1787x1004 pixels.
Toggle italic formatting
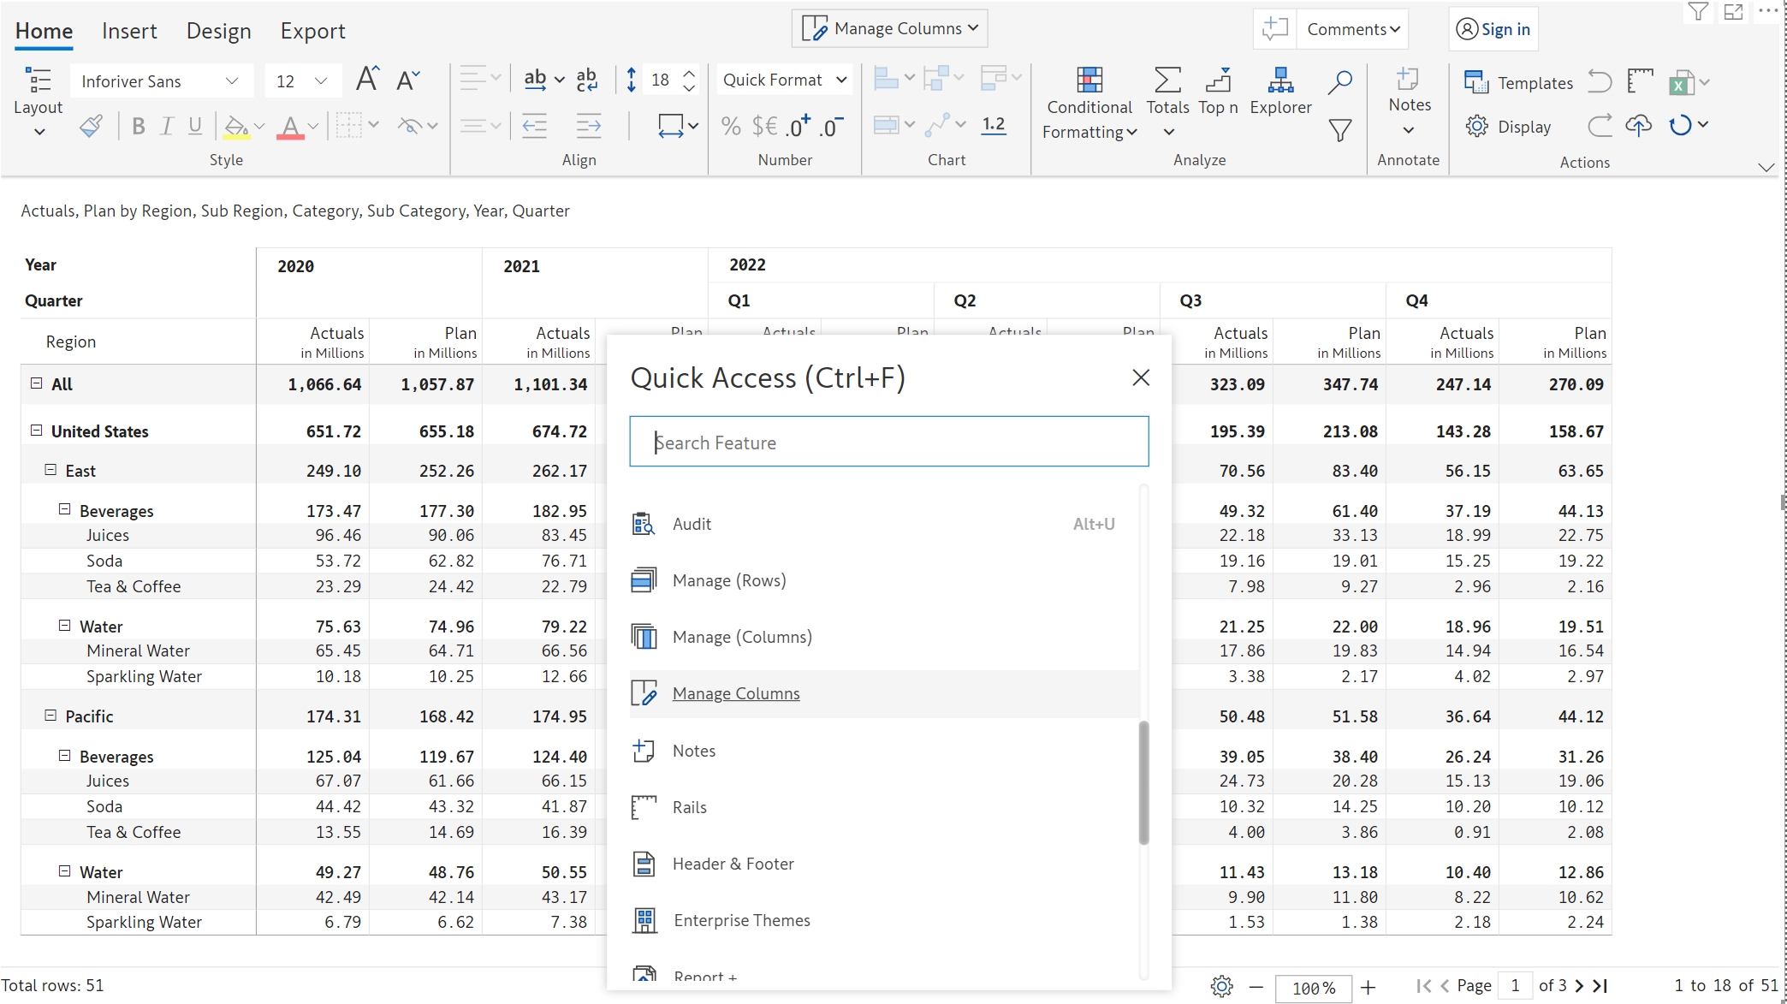point(167,127)
